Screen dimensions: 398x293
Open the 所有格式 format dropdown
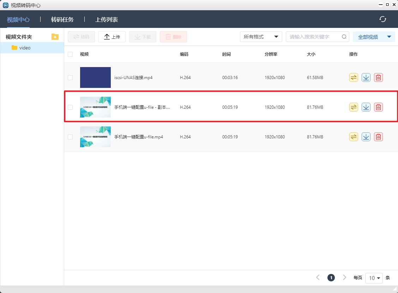[261, 37]
